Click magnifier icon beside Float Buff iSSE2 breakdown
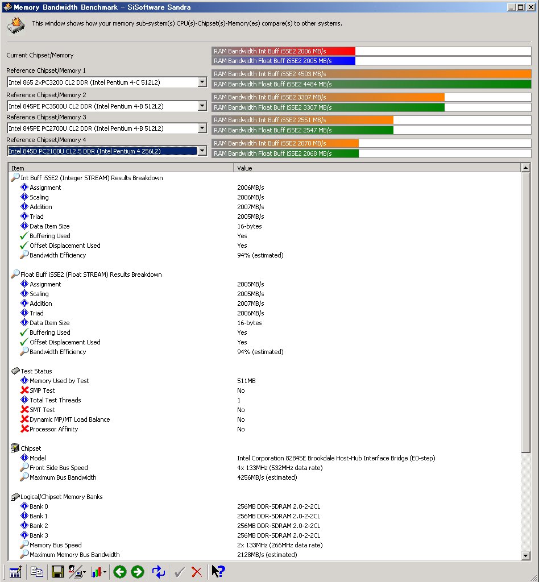 point(15,274)
